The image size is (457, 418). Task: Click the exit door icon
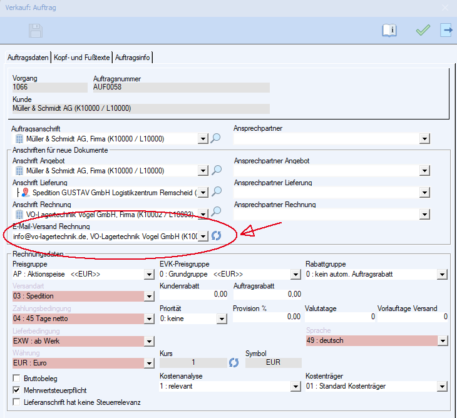pos(446,30)
